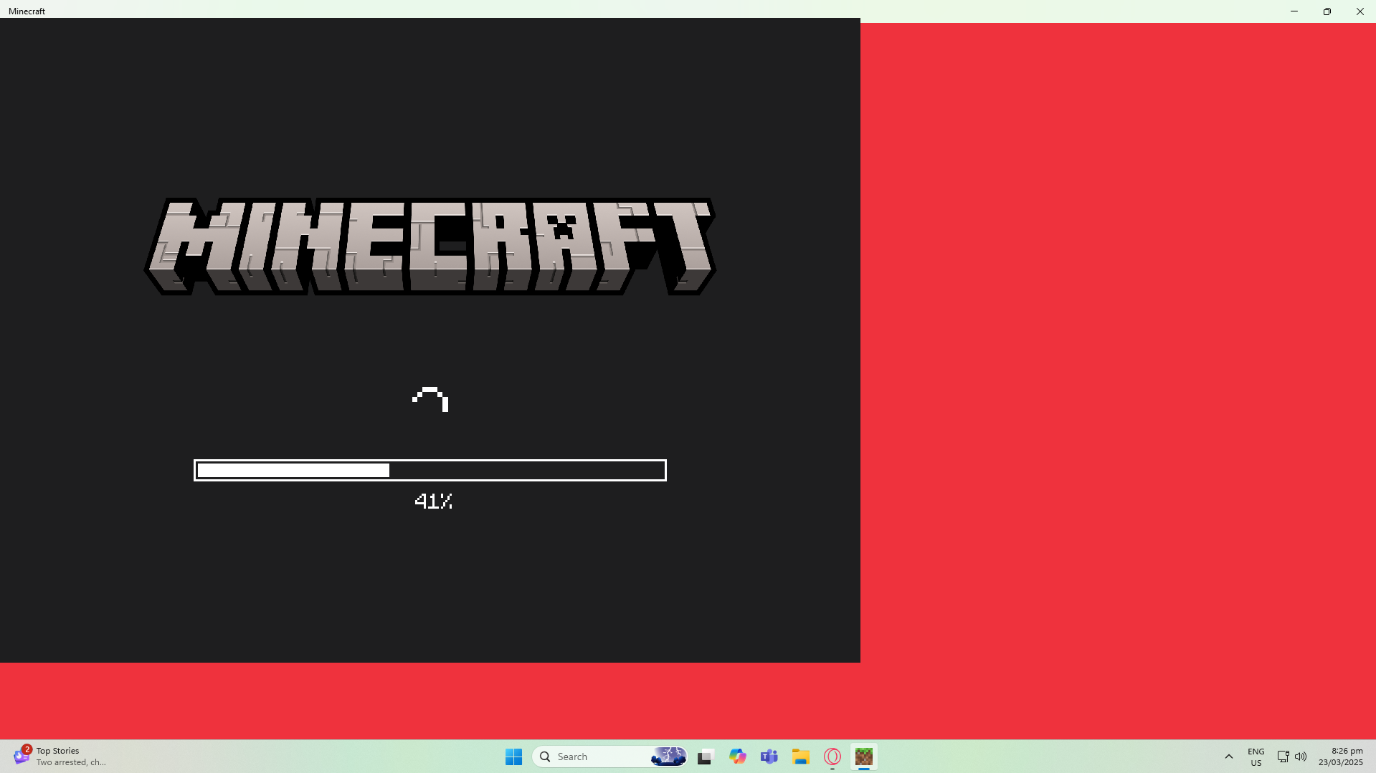This screenshot has height=773, width=1376.
Task: Open the clock and date panel
Action: pyautogui.click(x=1340, y=757)
